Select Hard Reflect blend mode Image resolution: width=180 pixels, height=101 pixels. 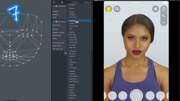[x=73, y=76]
